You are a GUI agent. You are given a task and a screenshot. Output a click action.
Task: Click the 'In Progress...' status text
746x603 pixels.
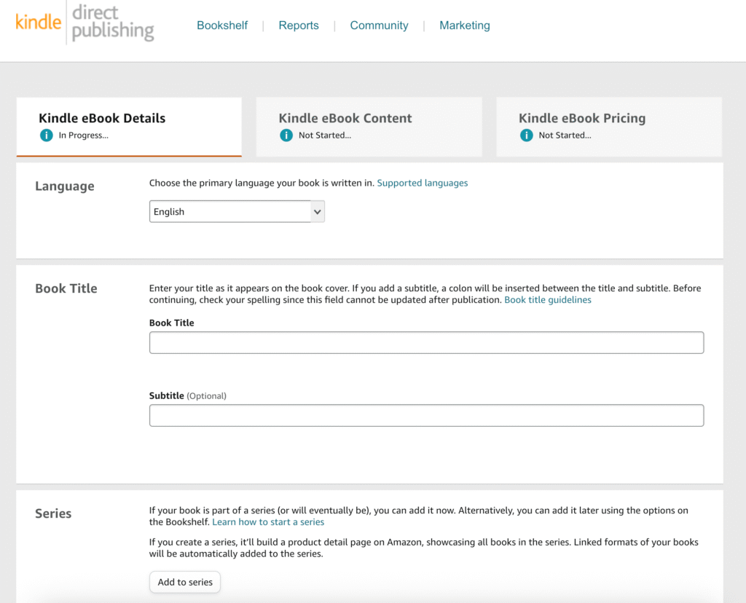[84, 135]
